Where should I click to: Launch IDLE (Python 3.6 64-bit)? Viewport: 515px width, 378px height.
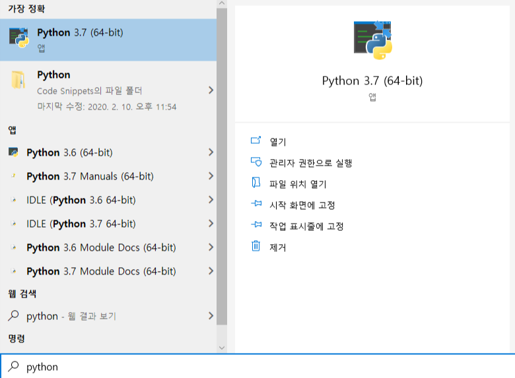(108, 200)
